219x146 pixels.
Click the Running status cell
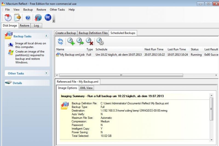pos(196,55)
